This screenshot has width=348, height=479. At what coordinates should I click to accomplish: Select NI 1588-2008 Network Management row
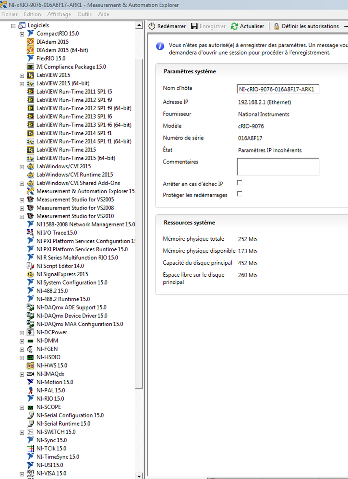tap(81, 224)
